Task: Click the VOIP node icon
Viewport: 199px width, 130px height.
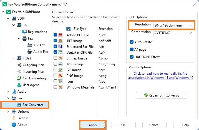Action: click(x=14, y=19)
